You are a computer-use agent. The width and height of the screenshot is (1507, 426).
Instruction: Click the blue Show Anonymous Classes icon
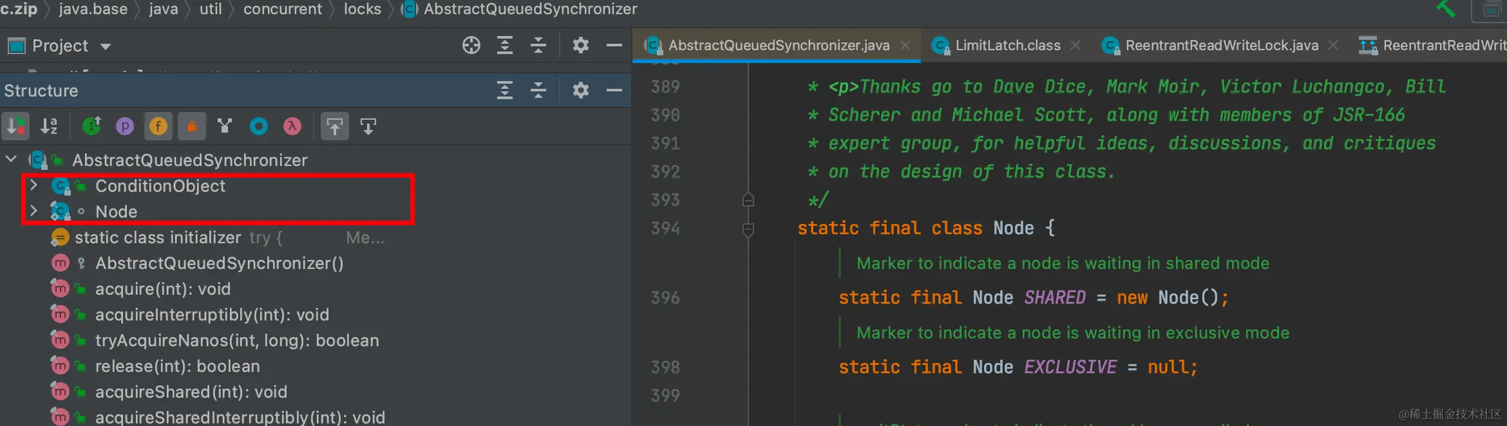pyautogui.click(x=259, y=126)
